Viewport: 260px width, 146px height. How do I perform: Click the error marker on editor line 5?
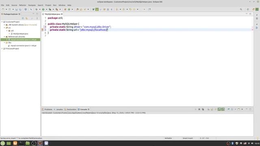(x=42, y=30)
